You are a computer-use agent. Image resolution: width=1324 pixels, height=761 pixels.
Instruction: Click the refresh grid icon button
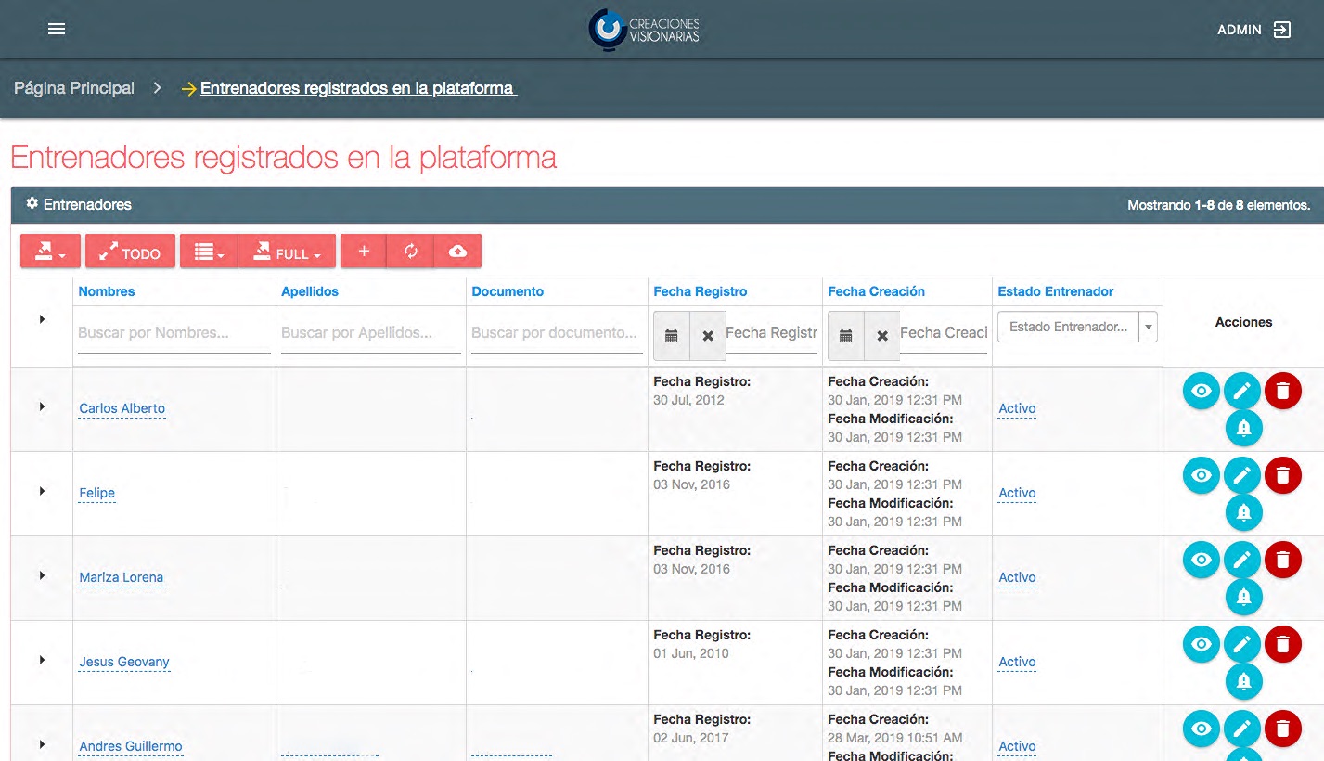coord(410,252)
